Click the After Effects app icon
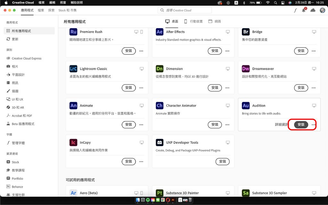Screen dimensions: 328x205 (160, 32)
